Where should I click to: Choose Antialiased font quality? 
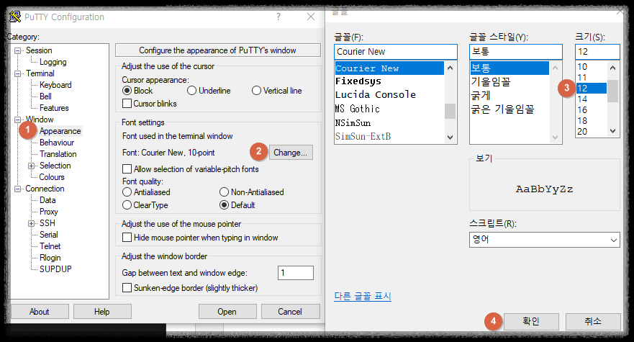click(x=127, y=192)
